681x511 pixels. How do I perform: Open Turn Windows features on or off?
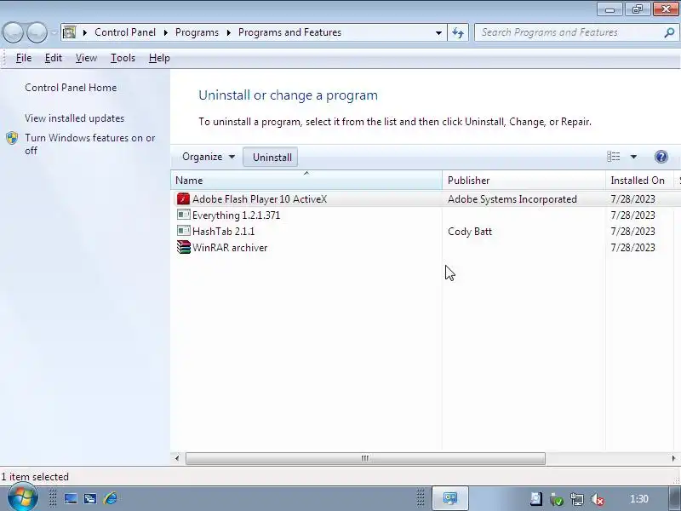click(89, 144)
